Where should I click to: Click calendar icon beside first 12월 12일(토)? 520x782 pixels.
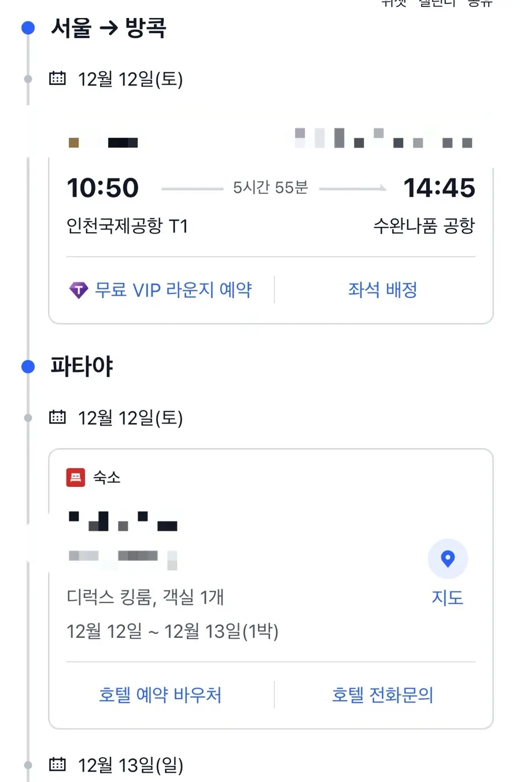57,78
